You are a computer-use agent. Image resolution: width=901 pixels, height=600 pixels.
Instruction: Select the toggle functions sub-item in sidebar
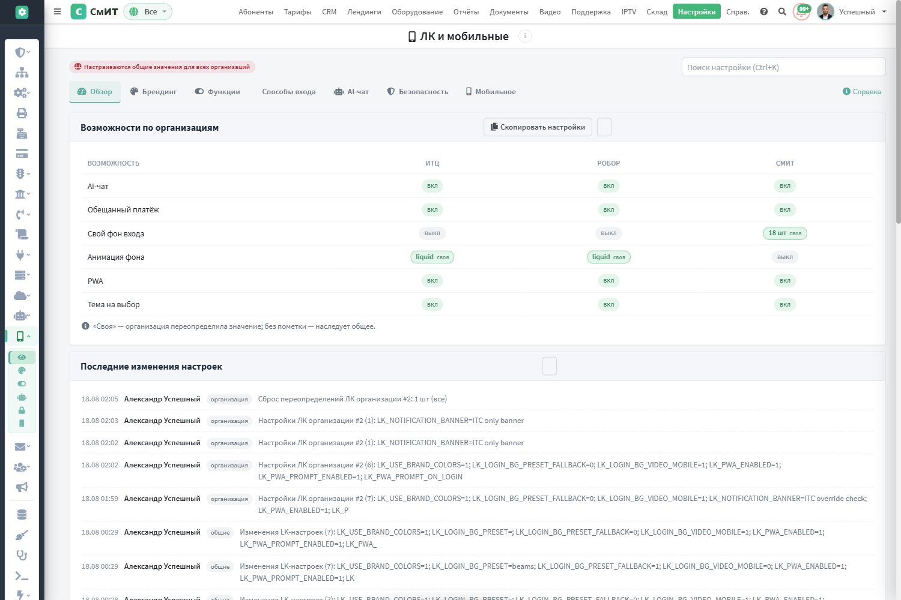[22, 384]
